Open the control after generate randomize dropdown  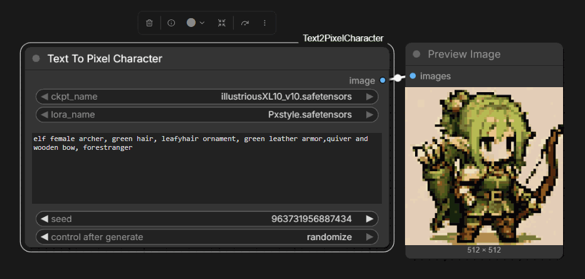(x=207, y=237)
